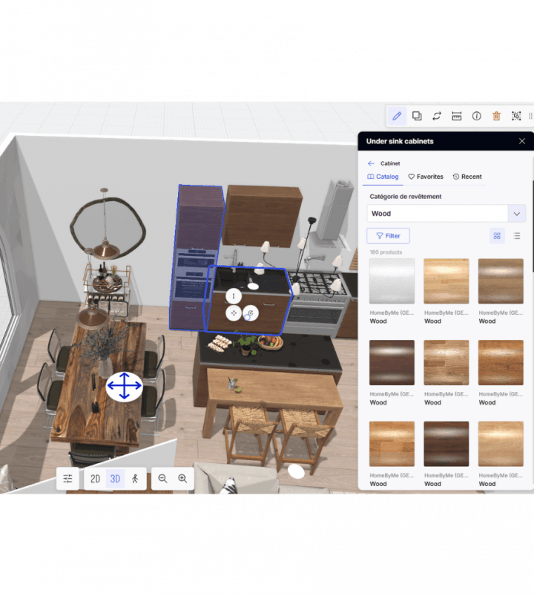Expand the Wood category dropdown
The height and width of the screenshot is (596, 534).
click(516, 214)
